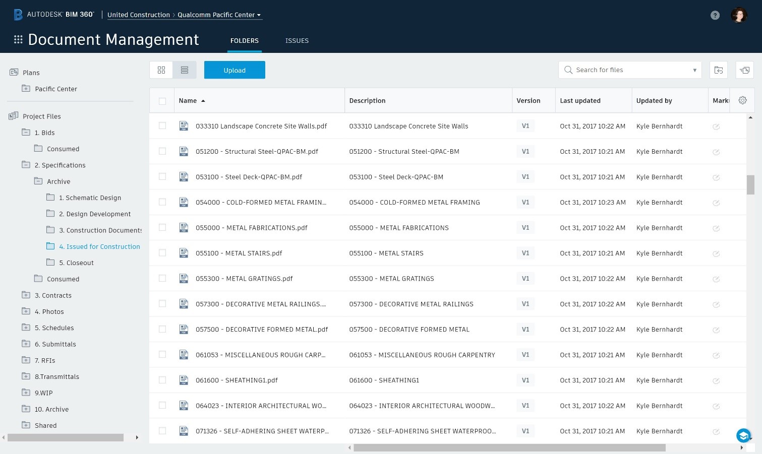Open the search filter dropdown arrow

[x=694, y=70]
